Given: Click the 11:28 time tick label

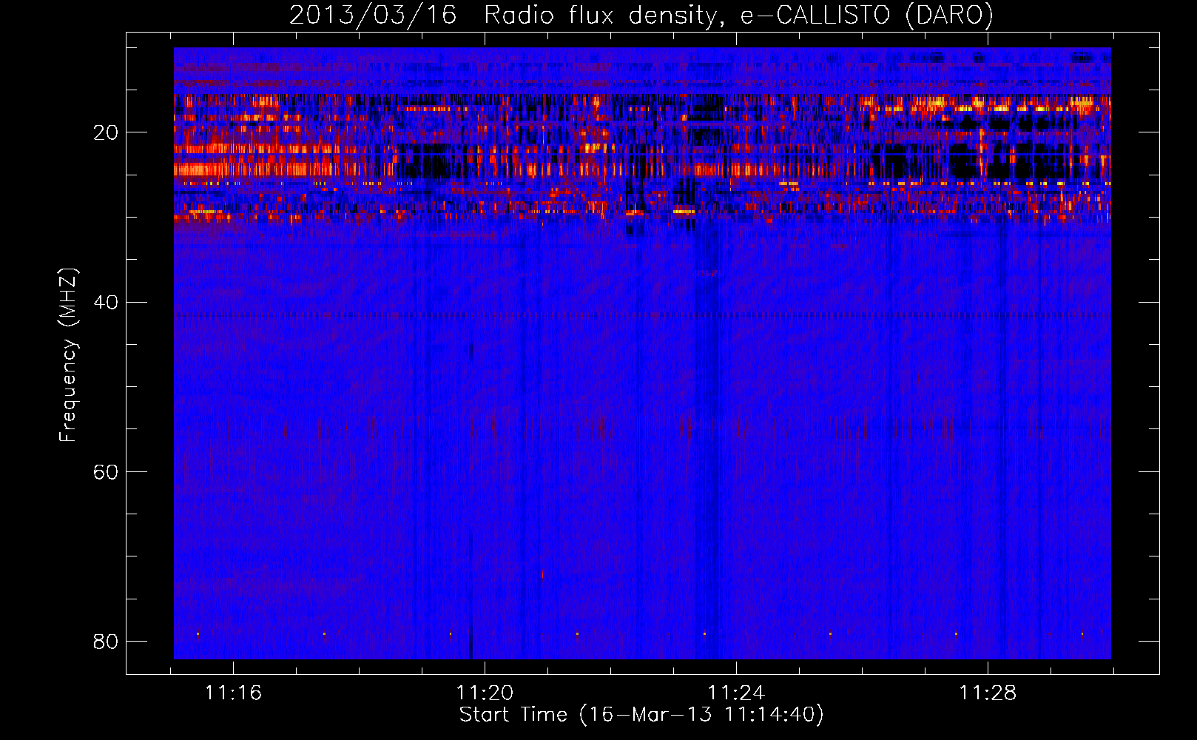Looking at the screenshot, I should 988,693.
